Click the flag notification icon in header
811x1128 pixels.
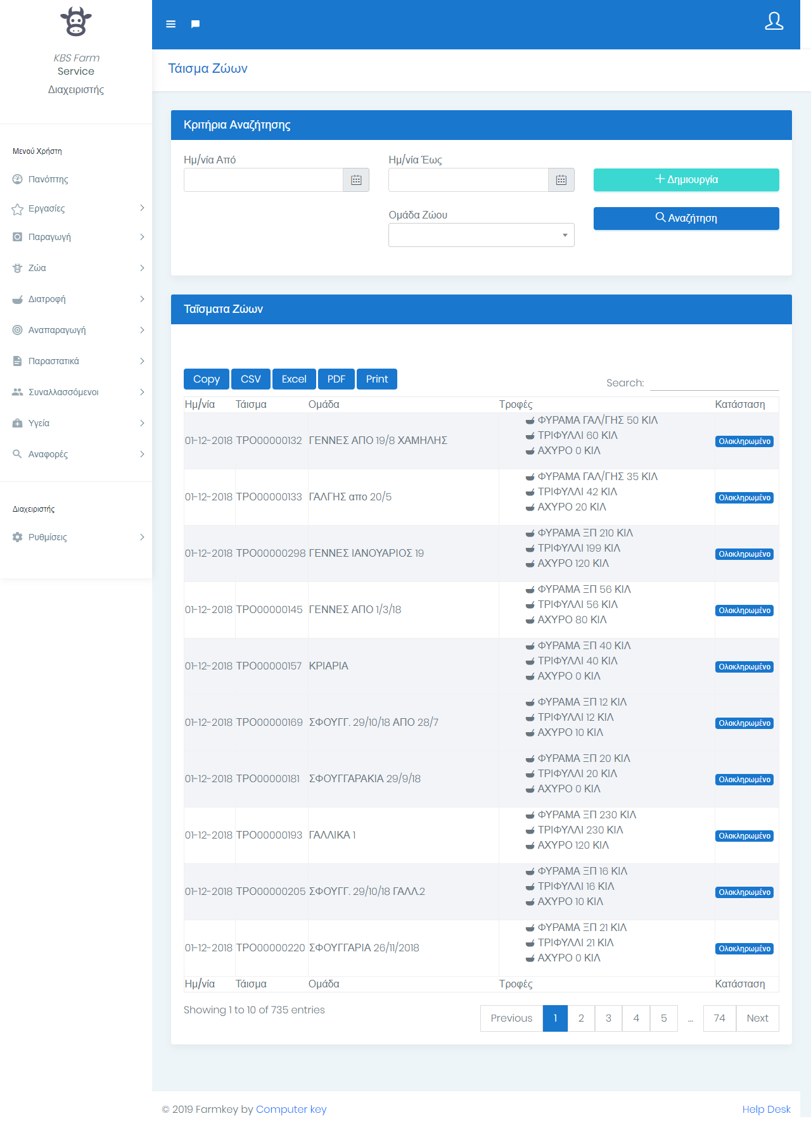point(195,24)
